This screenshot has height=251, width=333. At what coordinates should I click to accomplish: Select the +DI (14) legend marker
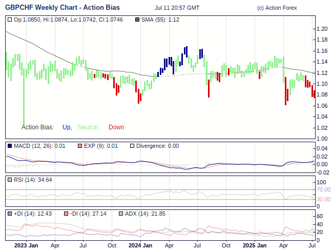coord(10,214)
